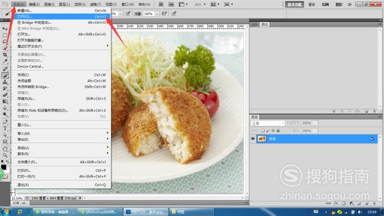Select the Blur tool
The width and height of the screenshot is (384, 216).
tap(5, 108)
